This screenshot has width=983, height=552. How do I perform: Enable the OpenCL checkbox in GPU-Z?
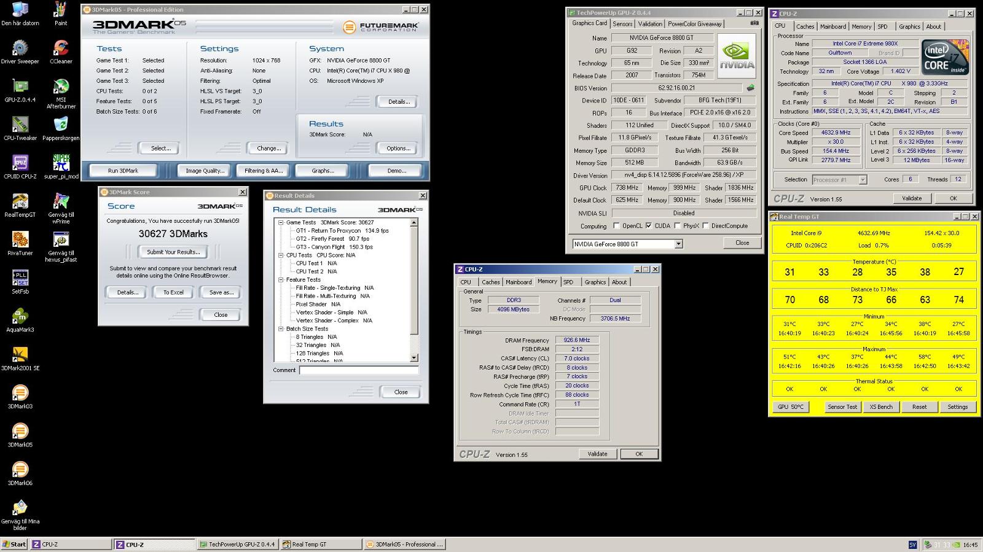coord(616,226)
